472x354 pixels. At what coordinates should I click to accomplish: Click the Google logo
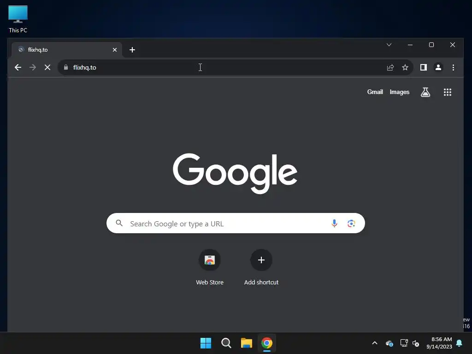point(235,173)
